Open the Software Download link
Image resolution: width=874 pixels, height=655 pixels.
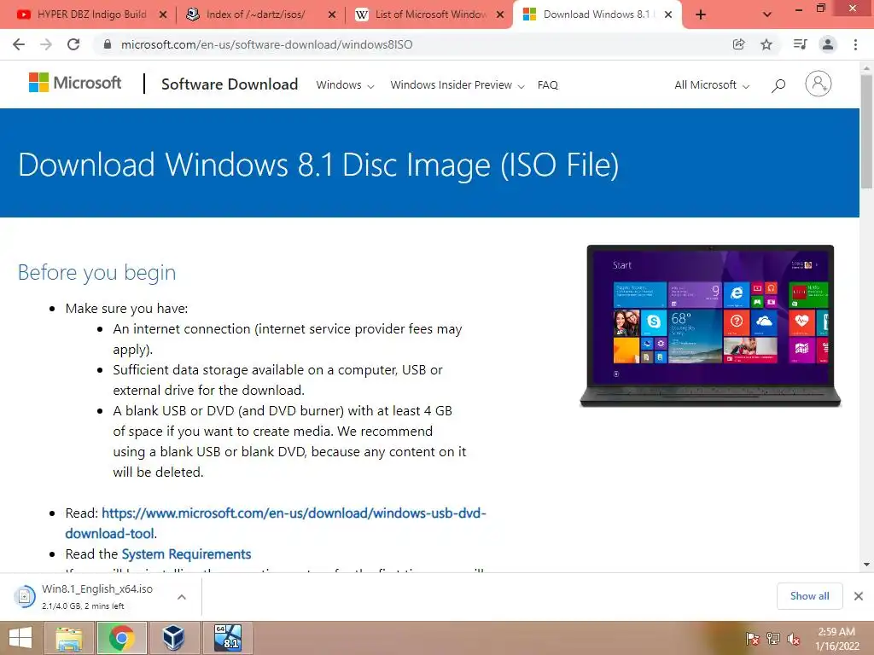[x=230, y=84]
